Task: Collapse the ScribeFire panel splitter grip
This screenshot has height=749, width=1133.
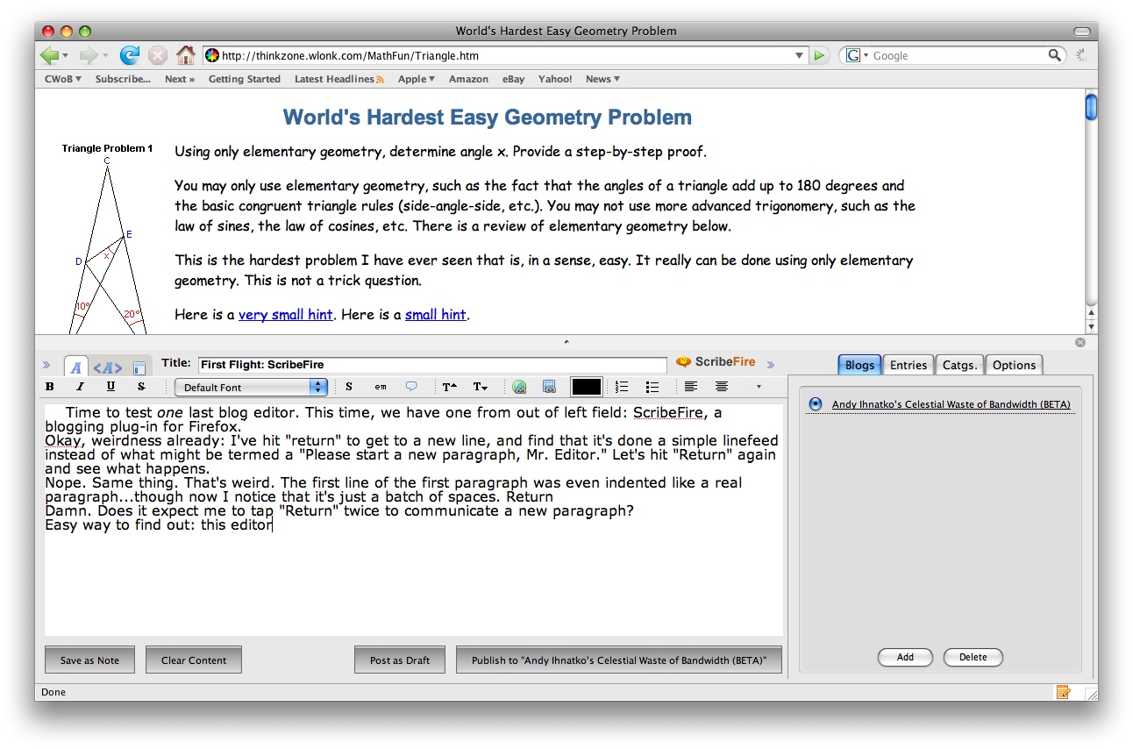Action: coord(566,341)
